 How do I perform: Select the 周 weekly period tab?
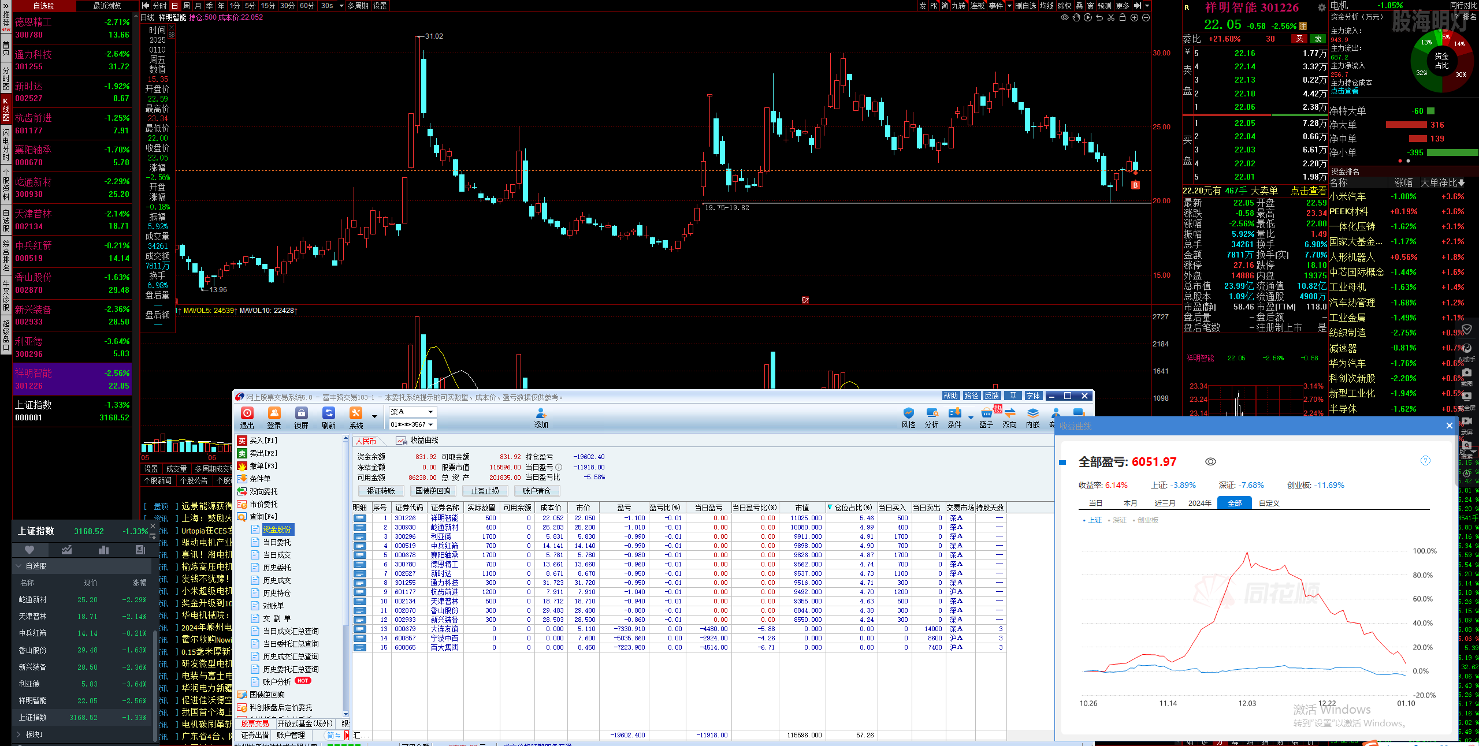tap(187, 6)
